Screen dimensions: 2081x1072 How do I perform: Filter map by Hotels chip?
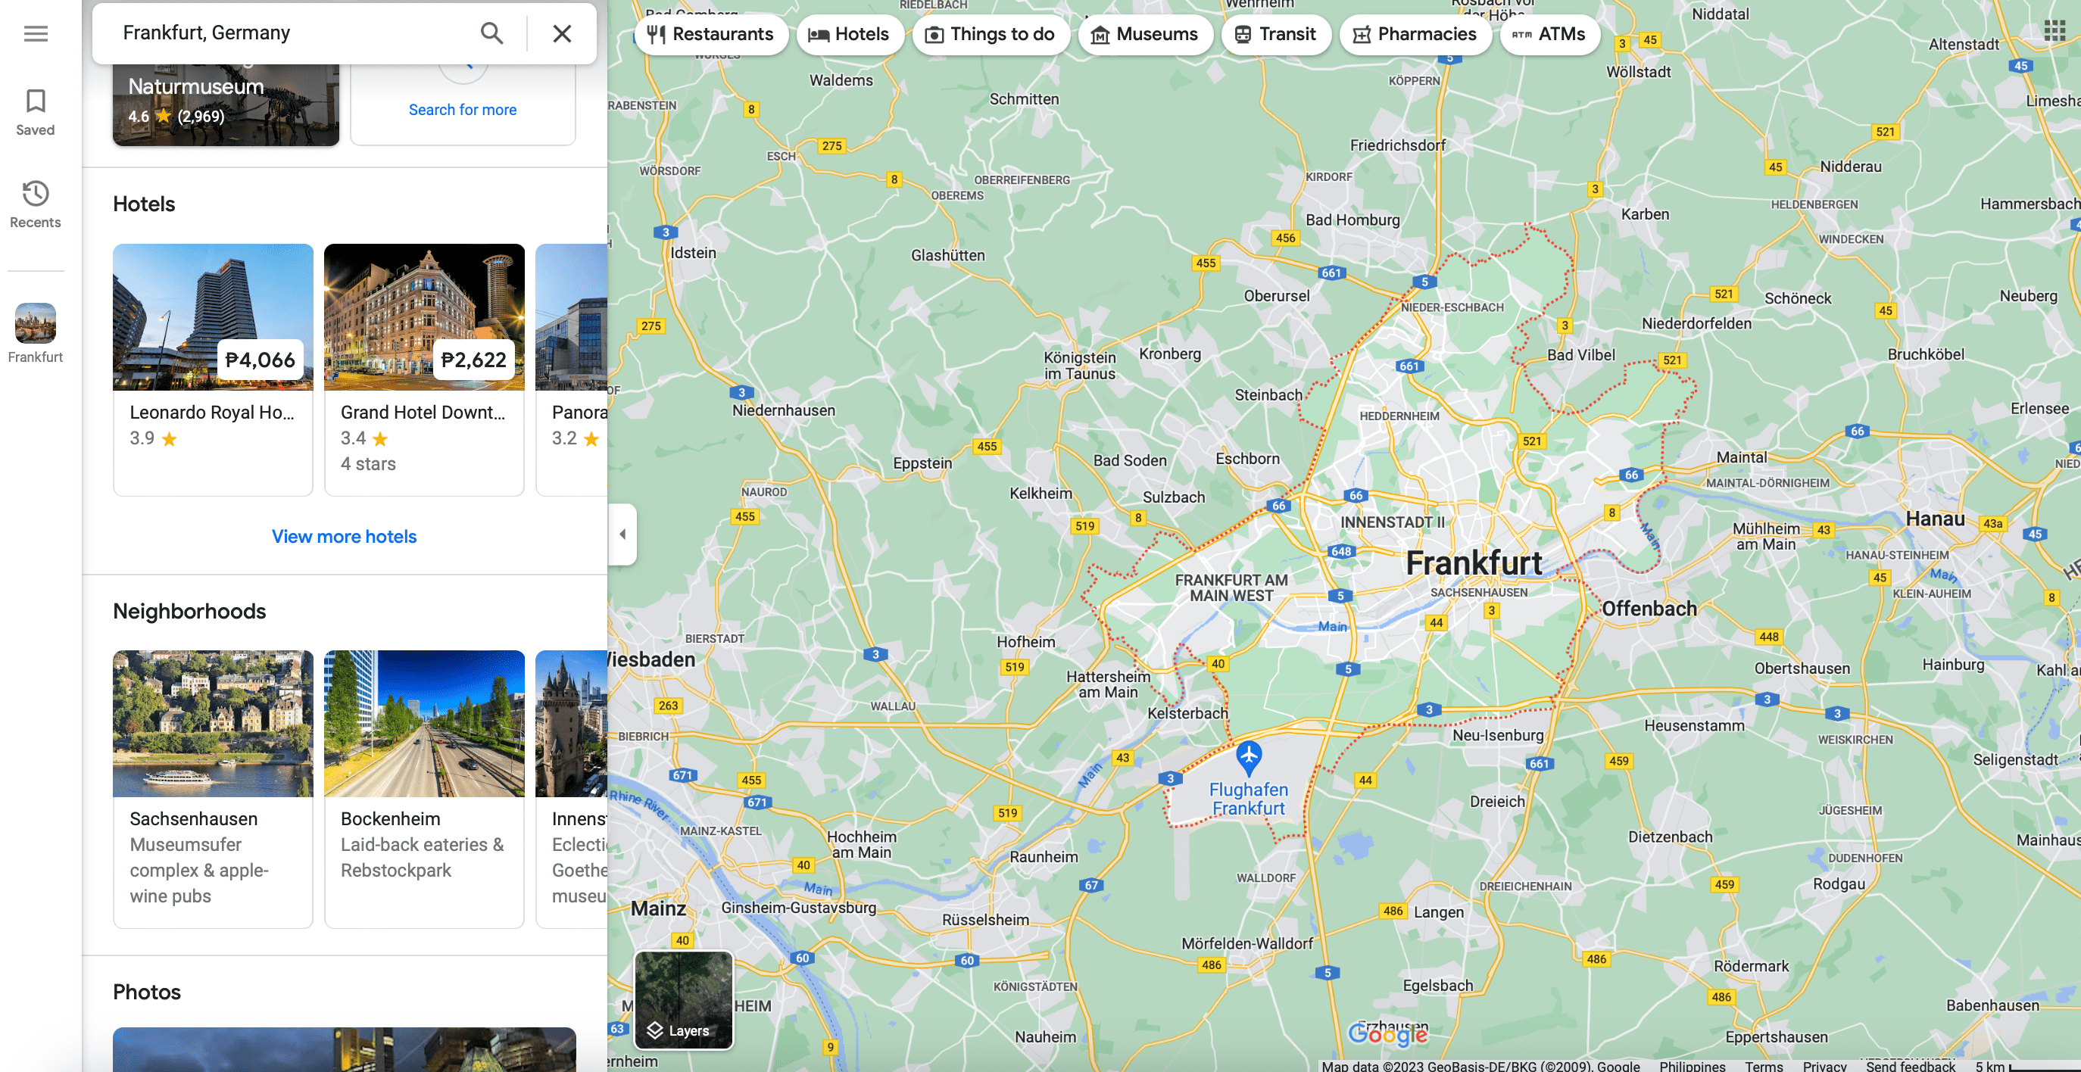848,34
